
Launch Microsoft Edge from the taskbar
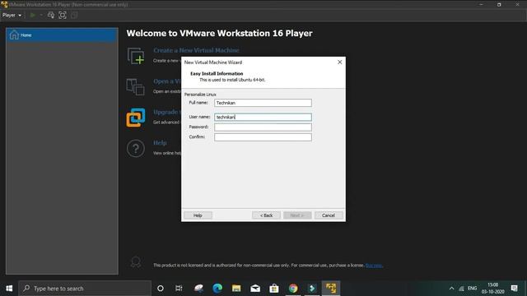217,289
